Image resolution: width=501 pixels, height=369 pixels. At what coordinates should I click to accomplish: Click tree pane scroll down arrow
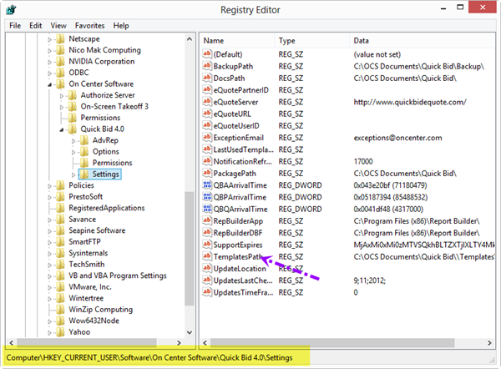(190, 332)
